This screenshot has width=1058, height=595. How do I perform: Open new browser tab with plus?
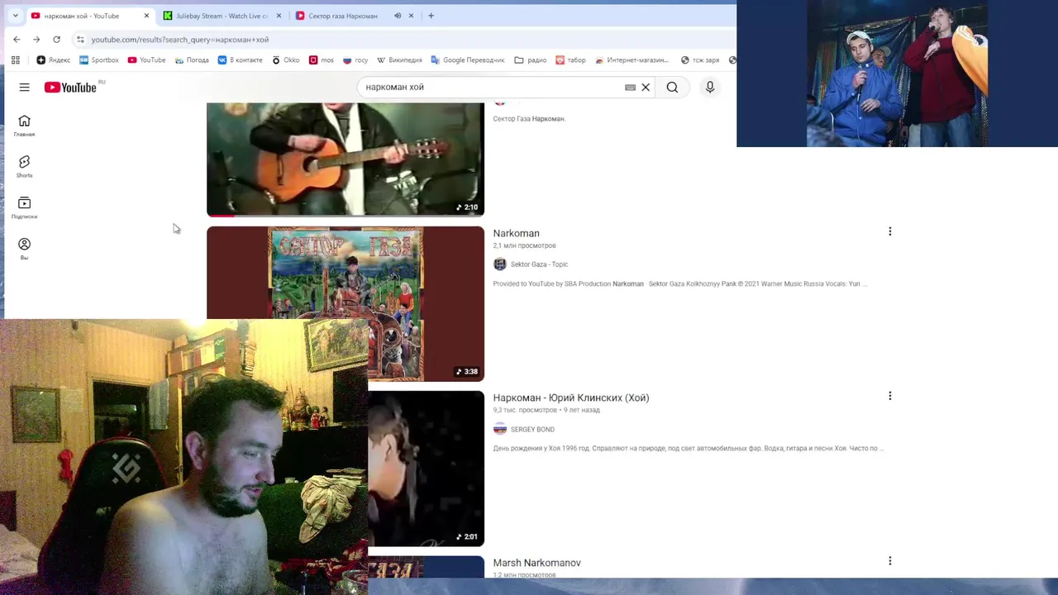pos(431,16)
